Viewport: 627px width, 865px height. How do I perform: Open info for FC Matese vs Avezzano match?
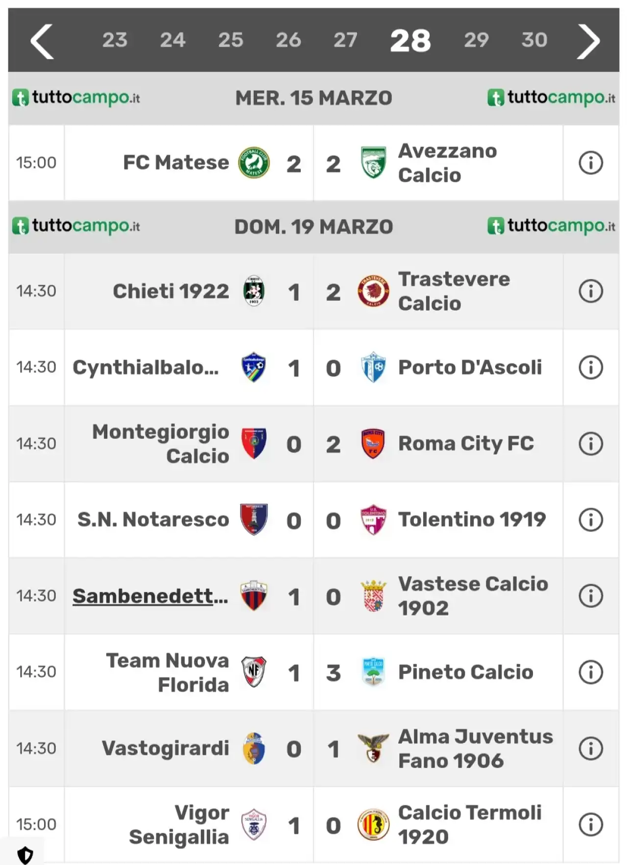[591, 163]
